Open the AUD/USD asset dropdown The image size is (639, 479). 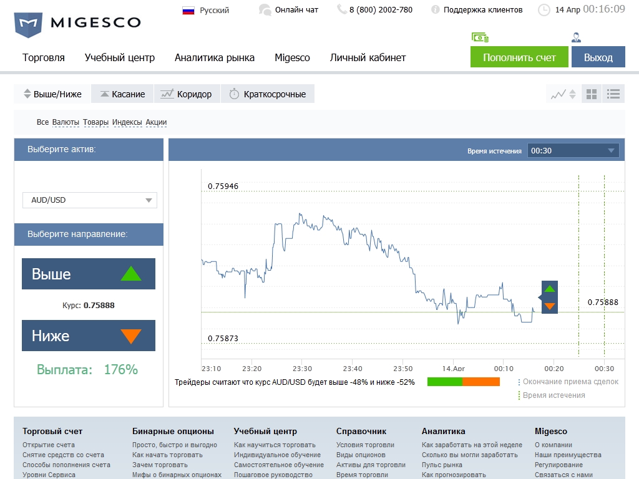pos(90,200)
